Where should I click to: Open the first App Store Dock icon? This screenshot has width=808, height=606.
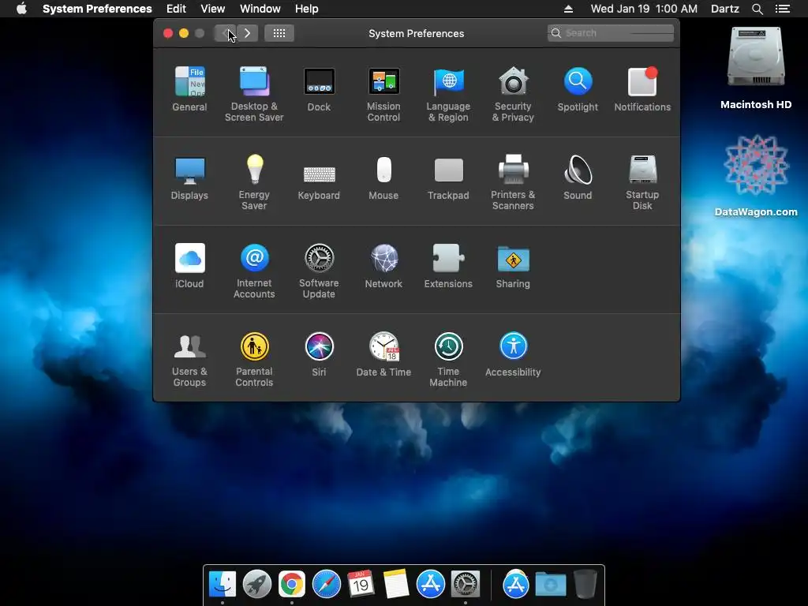[430, 585]
